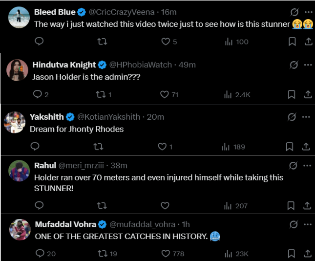Open @HPhobiaWatch handle link
This screenshot has height=261, width=315.
coord(141,65)
